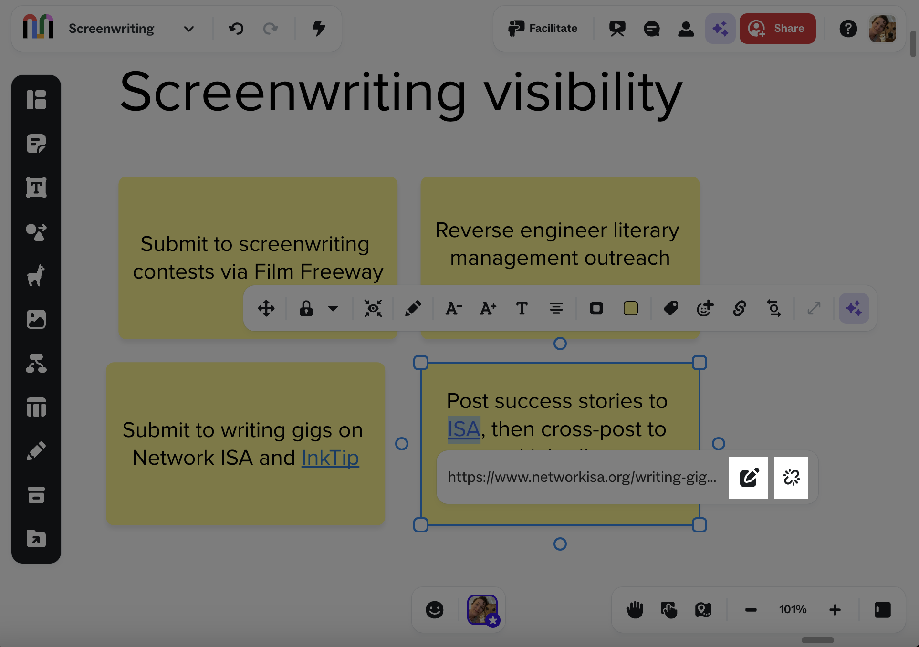
Task: Open the llama icons tool
Action: coord(36,276)
